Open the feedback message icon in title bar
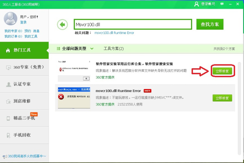244x163 pixels. click(222, 4)
